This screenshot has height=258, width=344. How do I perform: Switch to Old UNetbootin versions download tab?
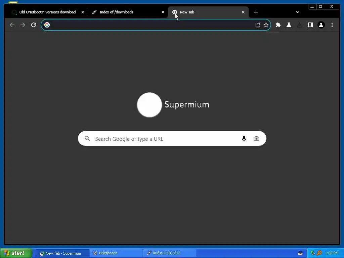pos(47,12)
